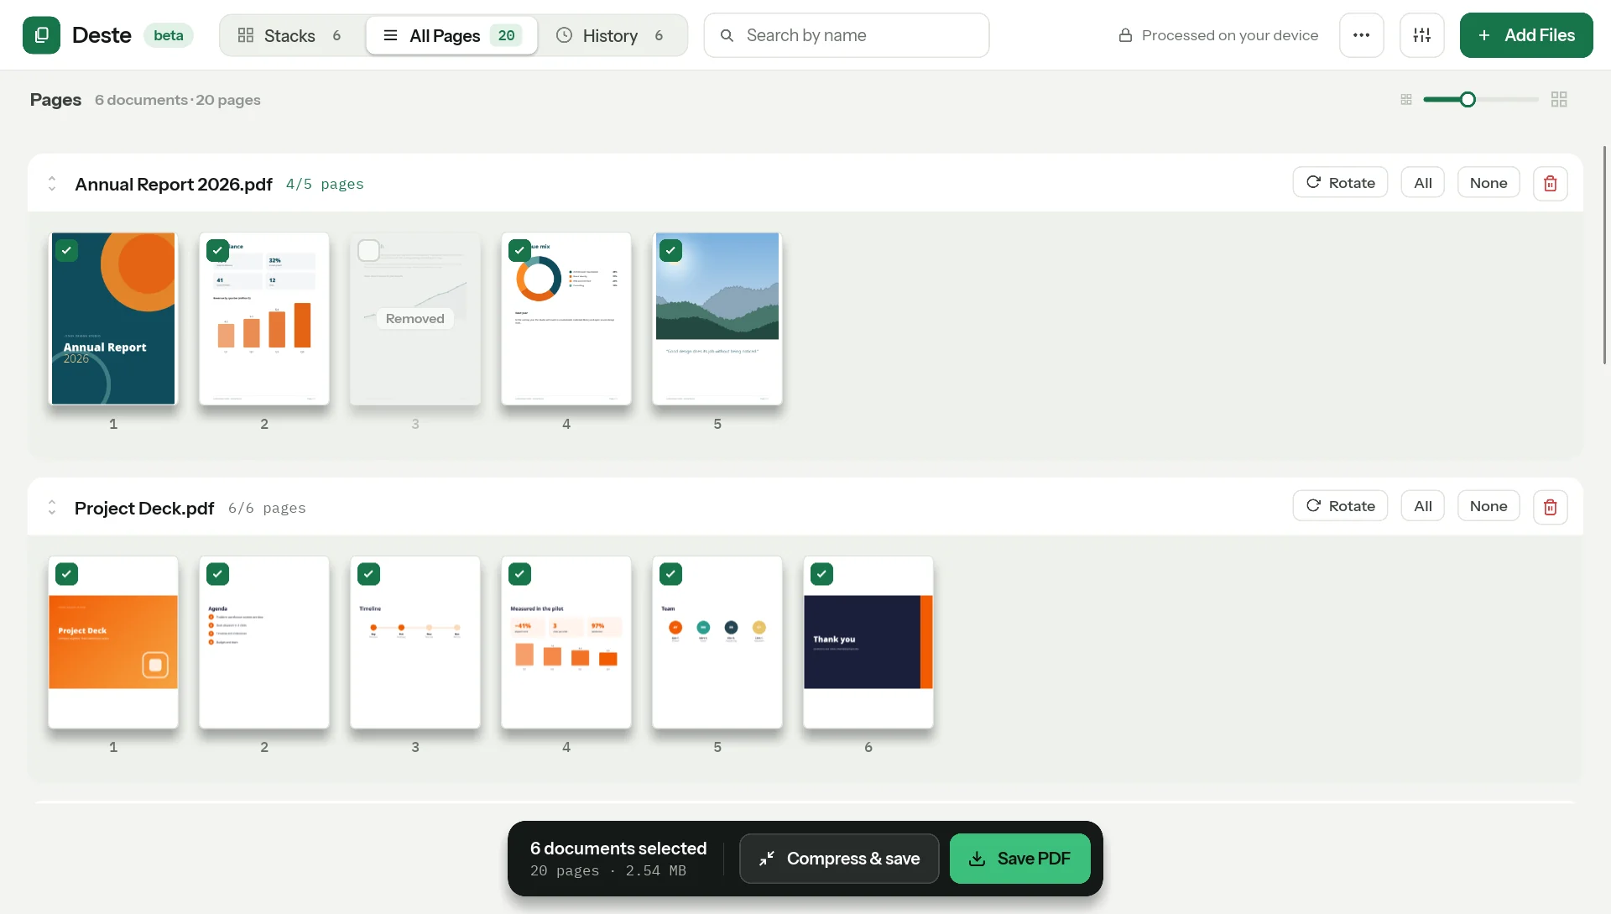This screenshot has width=1611, height=914.
Task: Switch to the Stacks tab
Action: (x=290, y=35)
